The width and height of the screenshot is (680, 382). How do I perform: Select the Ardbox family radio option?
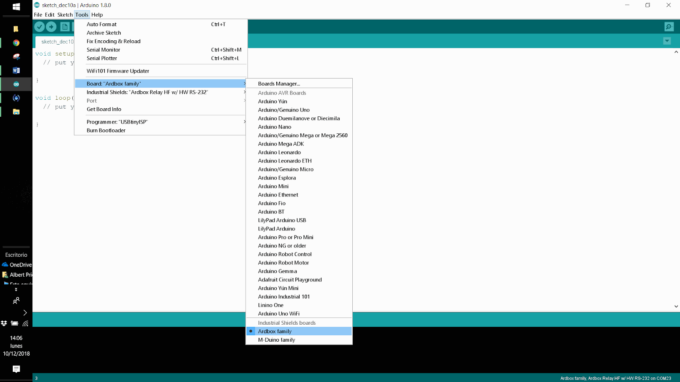[x=299, y=331]
